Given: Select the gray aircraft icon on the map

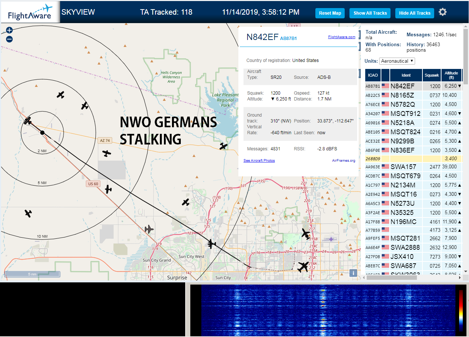Looking at the screenshot, I should pyautogui.click(x=149, y=230).
